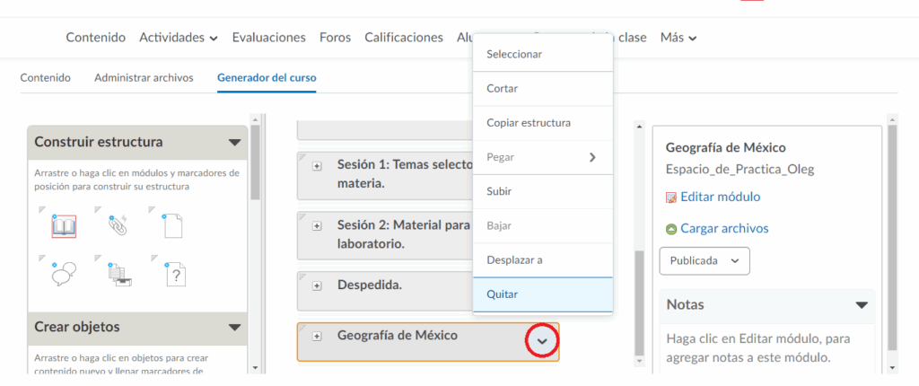Collapse the Construir estructura panel
919x386 pixels.
(x=234, y=142)
